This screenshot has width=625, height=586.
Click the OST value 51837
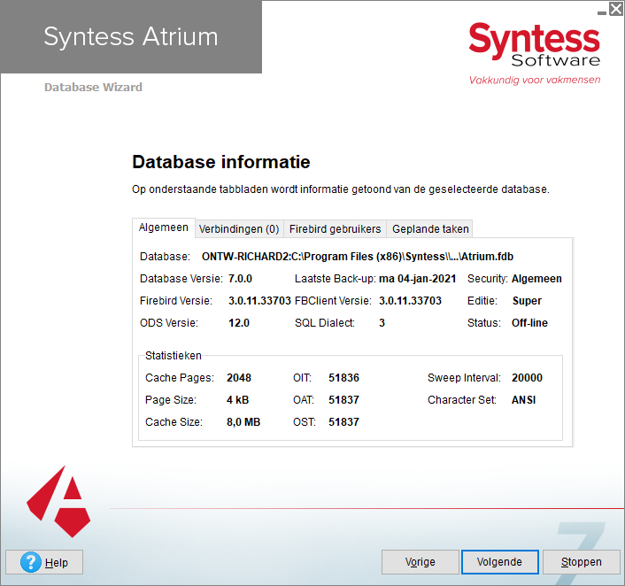click(x=343, y=421)
